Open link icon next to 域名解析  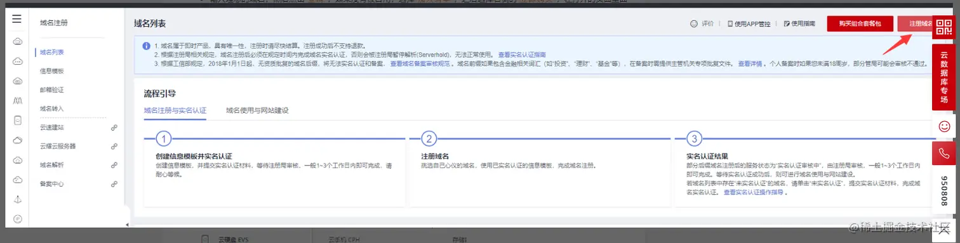pos(114,165)
